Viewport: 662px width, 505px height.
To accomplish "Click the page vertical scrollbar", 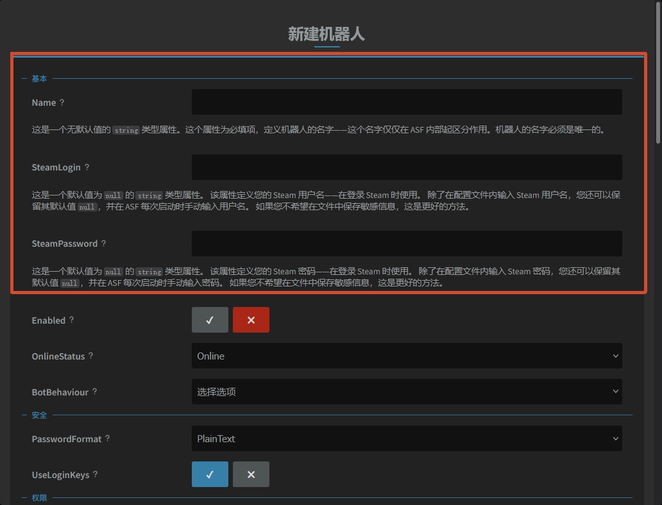I will pyautogui.click(x=658, y=72).
